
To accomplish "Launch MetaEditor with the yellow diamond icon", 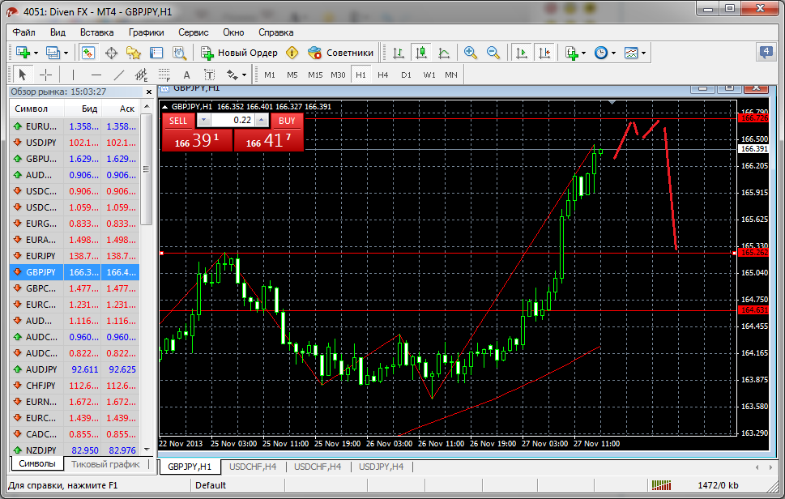I will [292, 53].
